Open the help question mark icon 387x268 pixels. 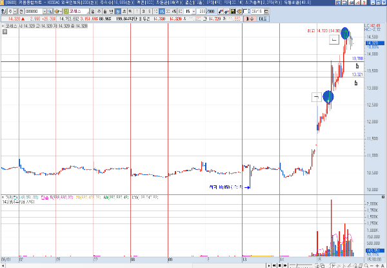pos(364,3)
